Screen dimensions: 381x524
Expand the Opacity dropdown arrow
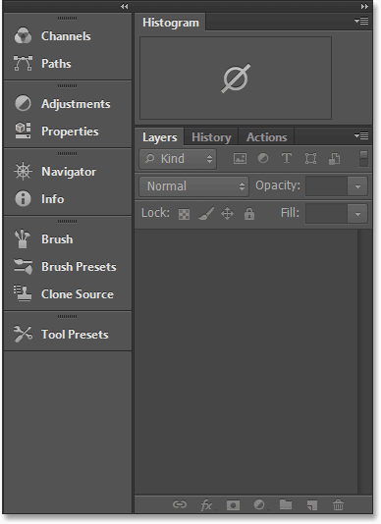point(357,186)
